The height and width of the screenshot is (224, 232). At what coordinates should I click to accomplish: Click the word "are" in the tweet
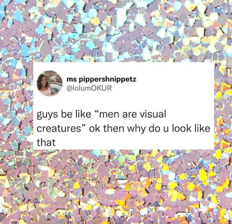pyautogui.click(x=130, y=115)
